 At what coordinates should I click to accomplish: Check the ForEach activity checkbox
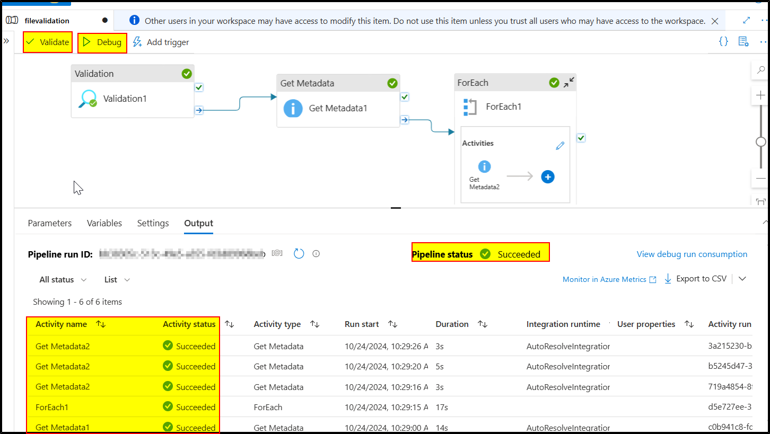tap(581, 137)
